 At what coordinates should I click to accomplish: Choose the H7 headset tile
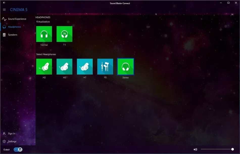pyautogui.click(x=85, y=67)
